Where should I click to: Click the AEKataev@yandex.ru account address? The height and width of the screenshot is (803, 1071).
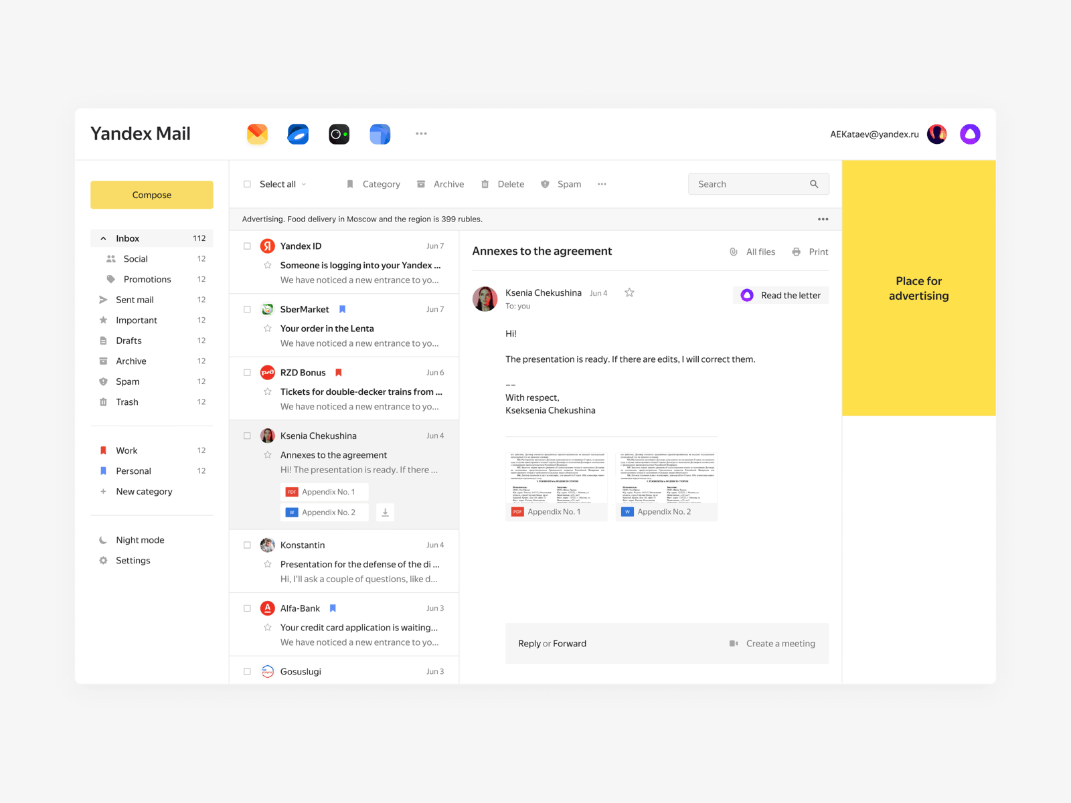click(x=874, y=134)
